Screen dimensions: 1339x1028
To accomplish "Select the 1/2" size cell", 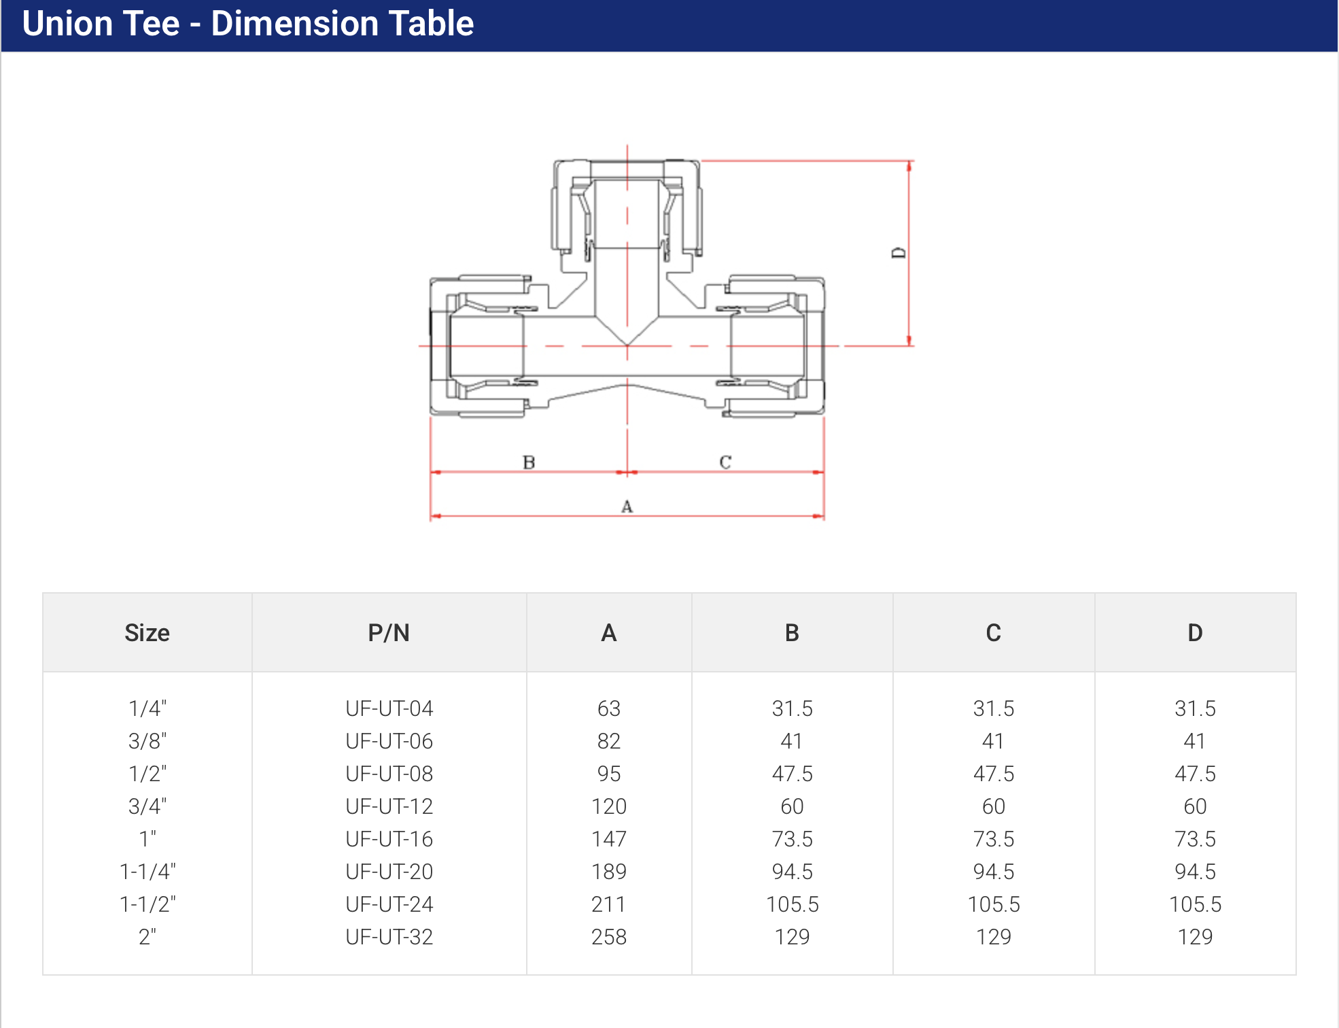I will coord(147,774).
